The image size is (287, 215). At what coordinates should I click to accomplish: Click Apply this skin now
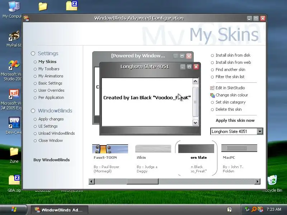click(235, 120)
